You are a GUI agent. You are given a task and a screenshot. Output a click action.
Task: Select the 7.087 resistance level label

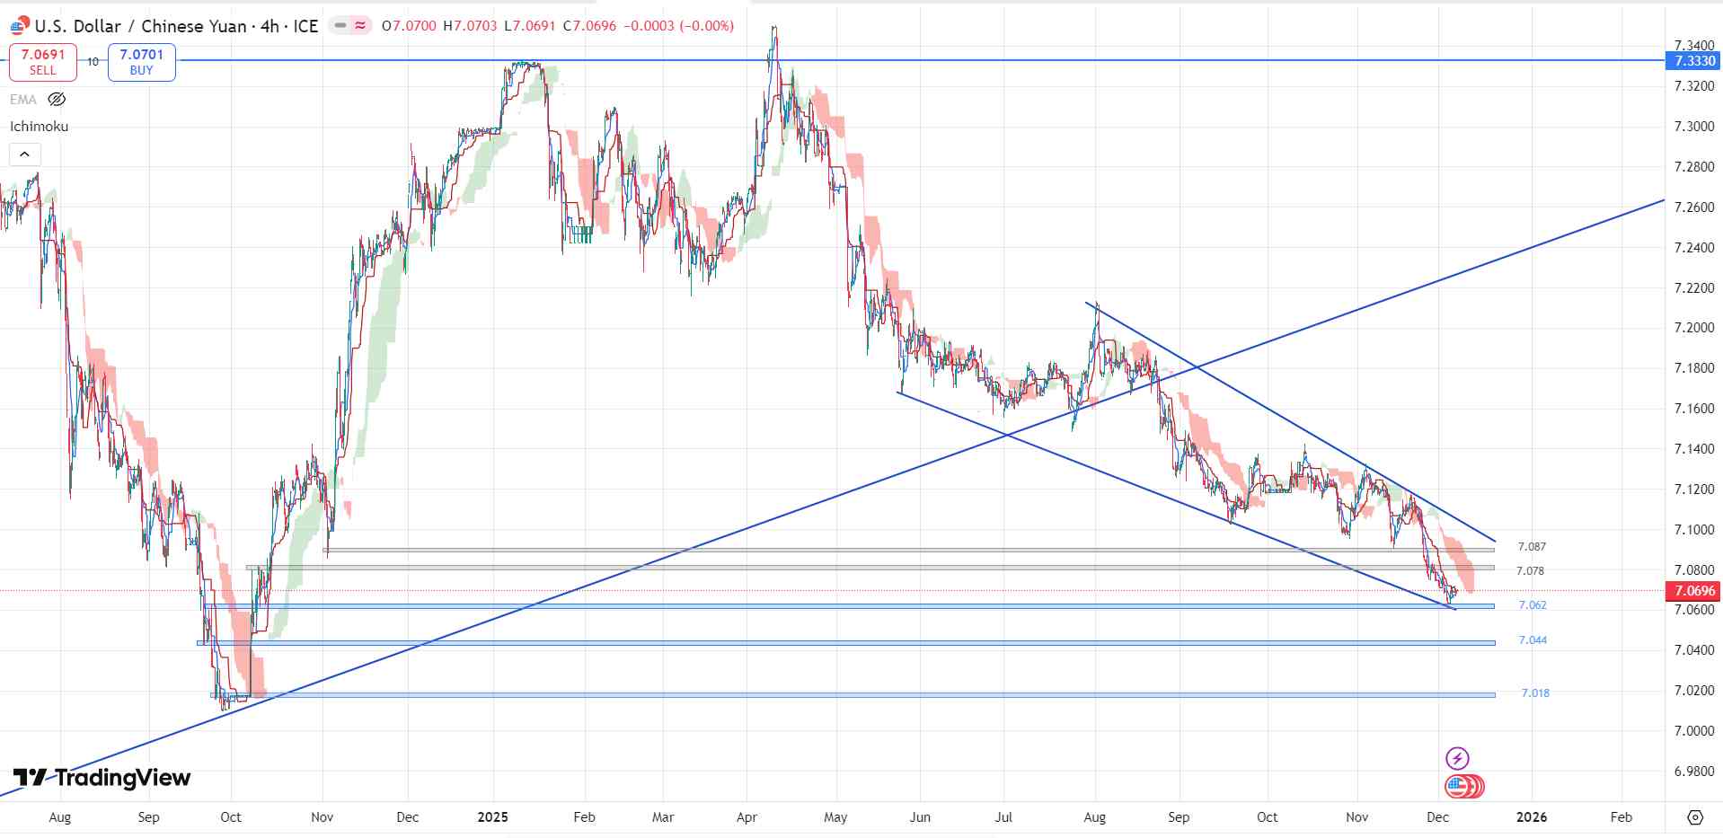pos(1532,547)
